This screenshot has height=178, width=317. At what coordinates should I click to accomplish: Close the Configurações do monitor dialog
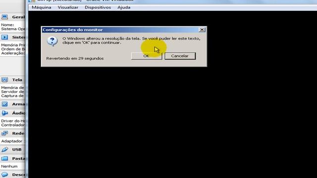[x=202, y=30]
